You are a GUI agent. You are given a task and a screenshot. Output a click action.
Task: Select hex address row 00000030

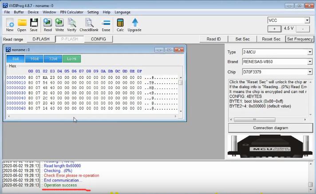tap(16, 93)
